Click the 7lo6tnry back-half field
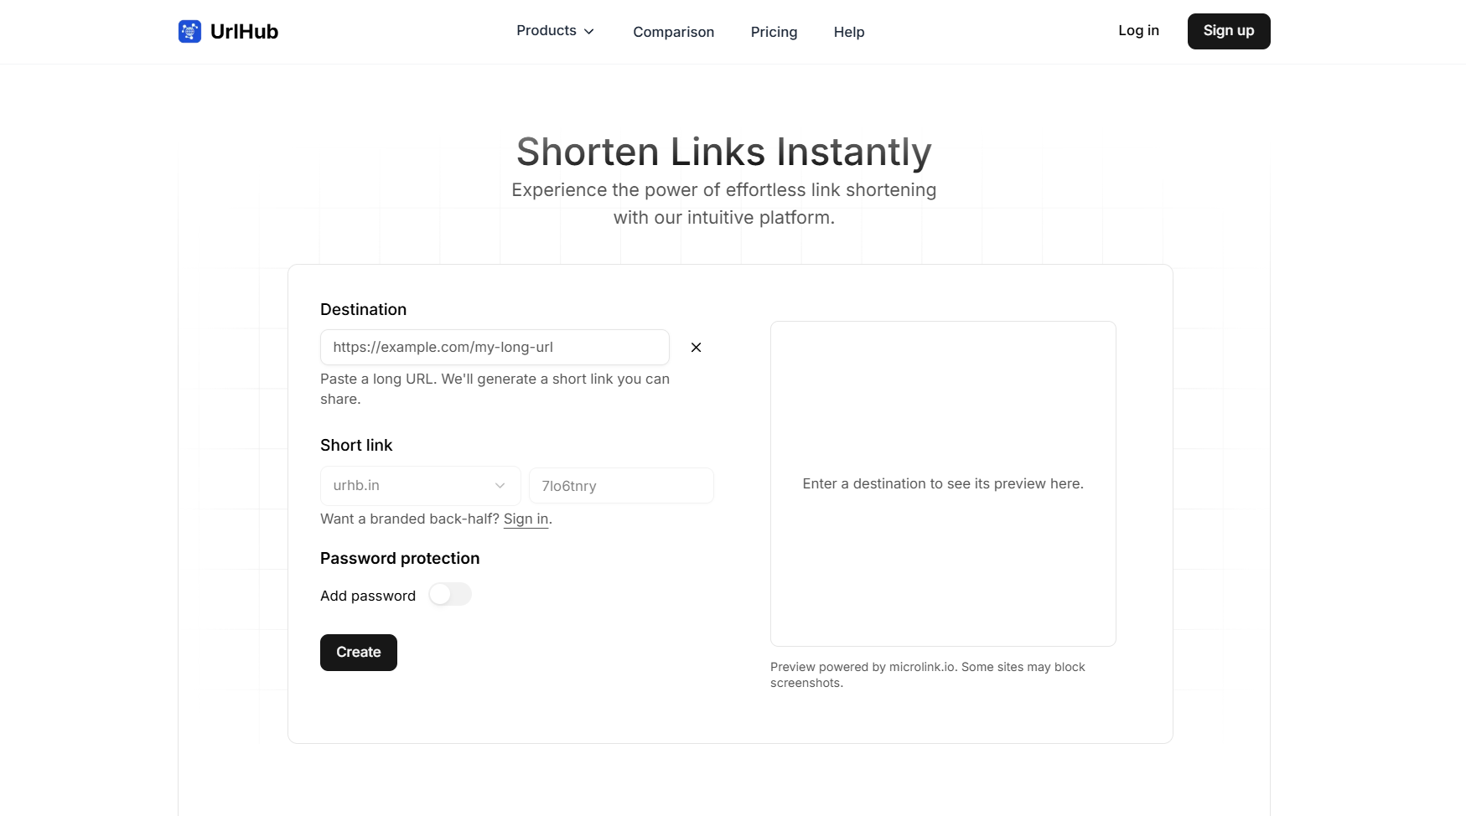The width and height of the screenshot is (1466, 816). tap(621, 486)
